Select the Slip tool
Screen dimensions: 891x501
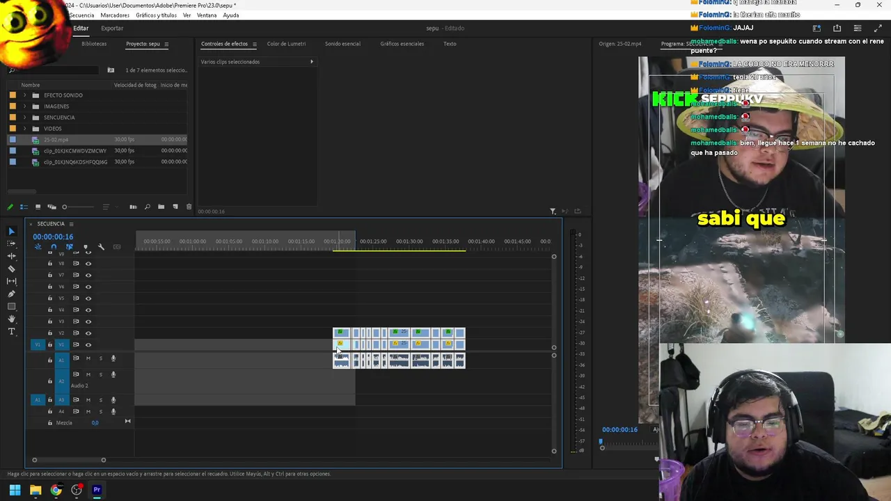click(11, 281)
